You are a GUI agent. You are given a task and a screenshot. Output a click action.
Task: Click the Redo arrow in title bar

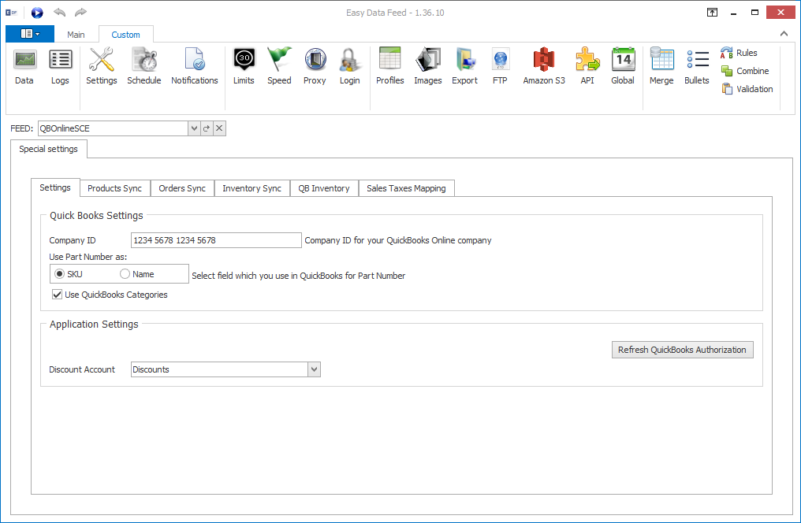click(80, 13)
